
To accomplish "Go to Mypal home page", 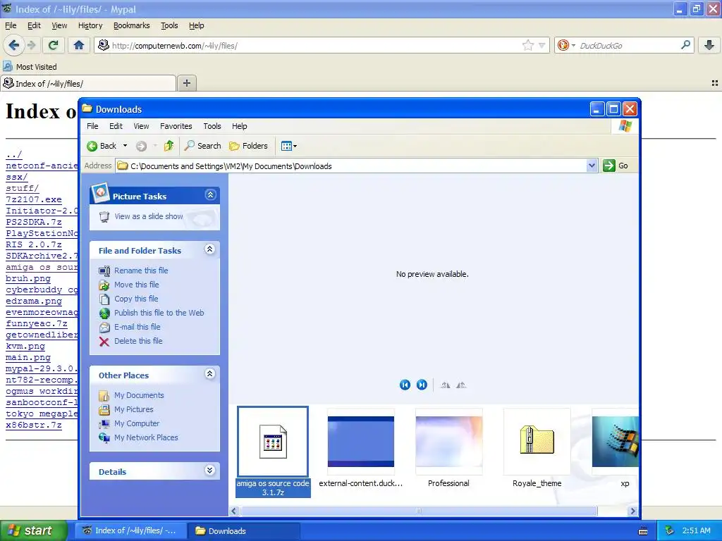I will (79, 45).
